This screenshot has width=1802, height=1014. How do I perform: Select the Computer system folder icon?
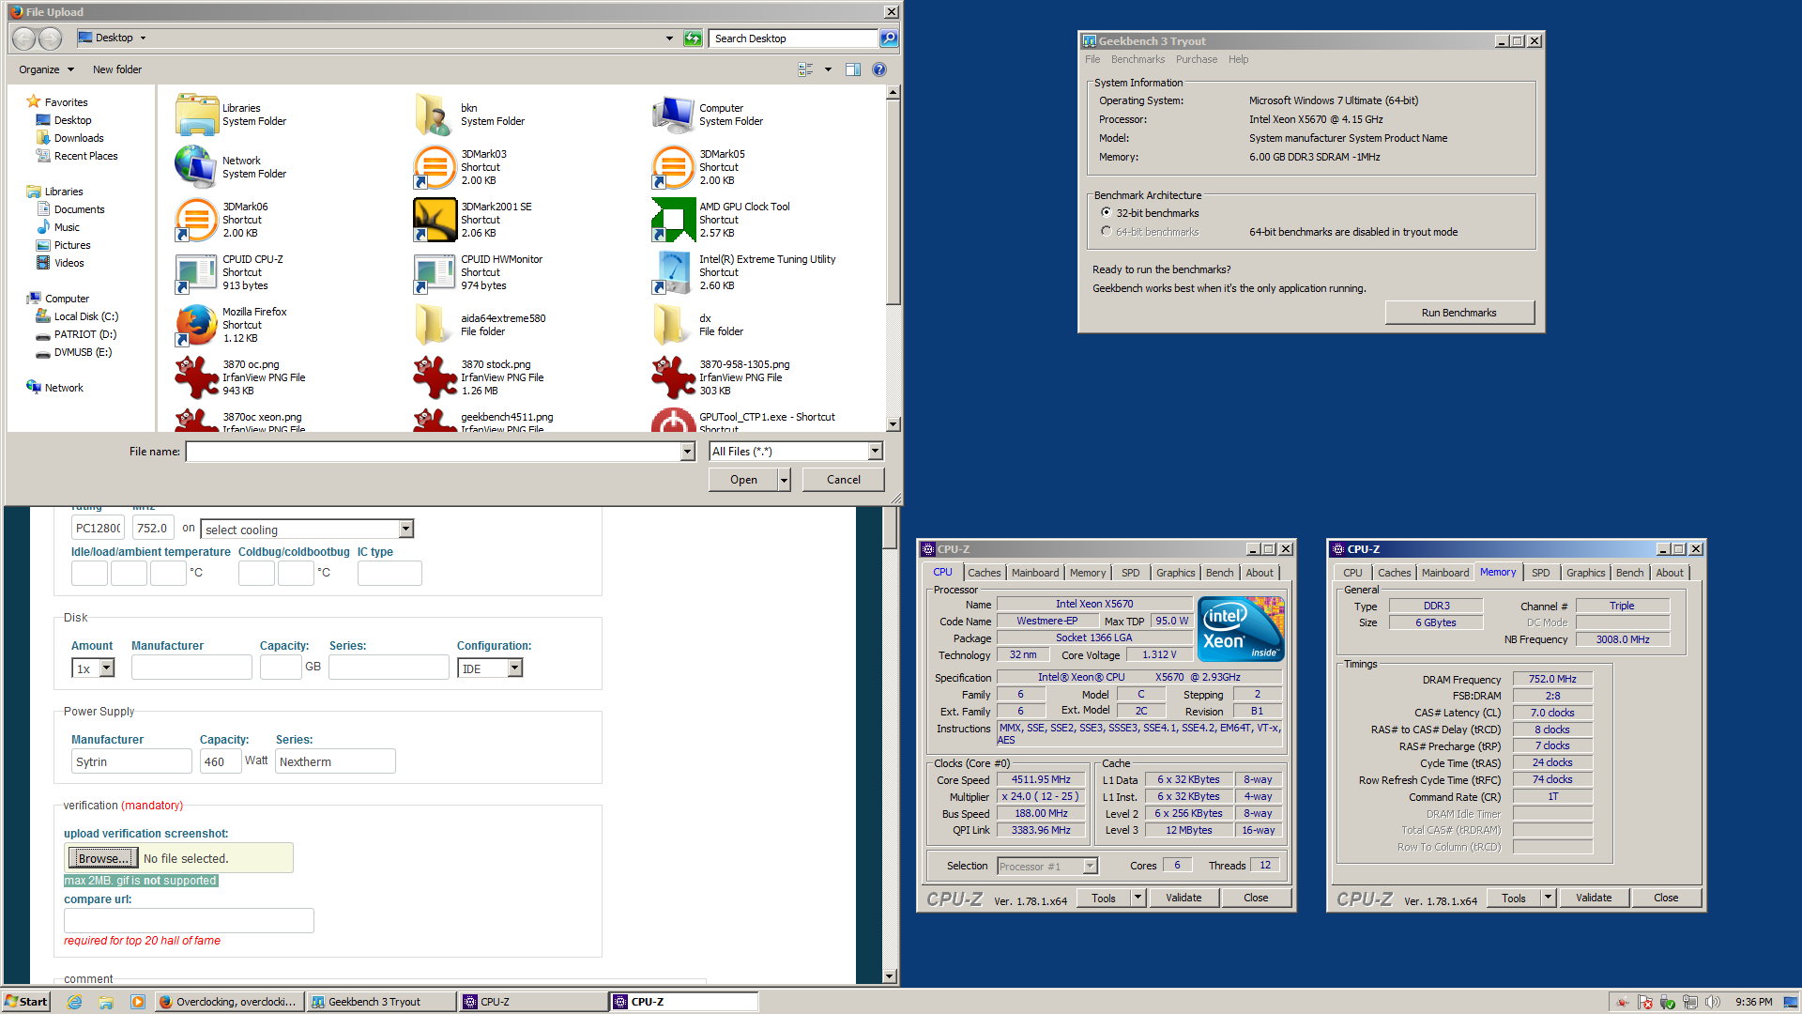click(x=673, y=115)
